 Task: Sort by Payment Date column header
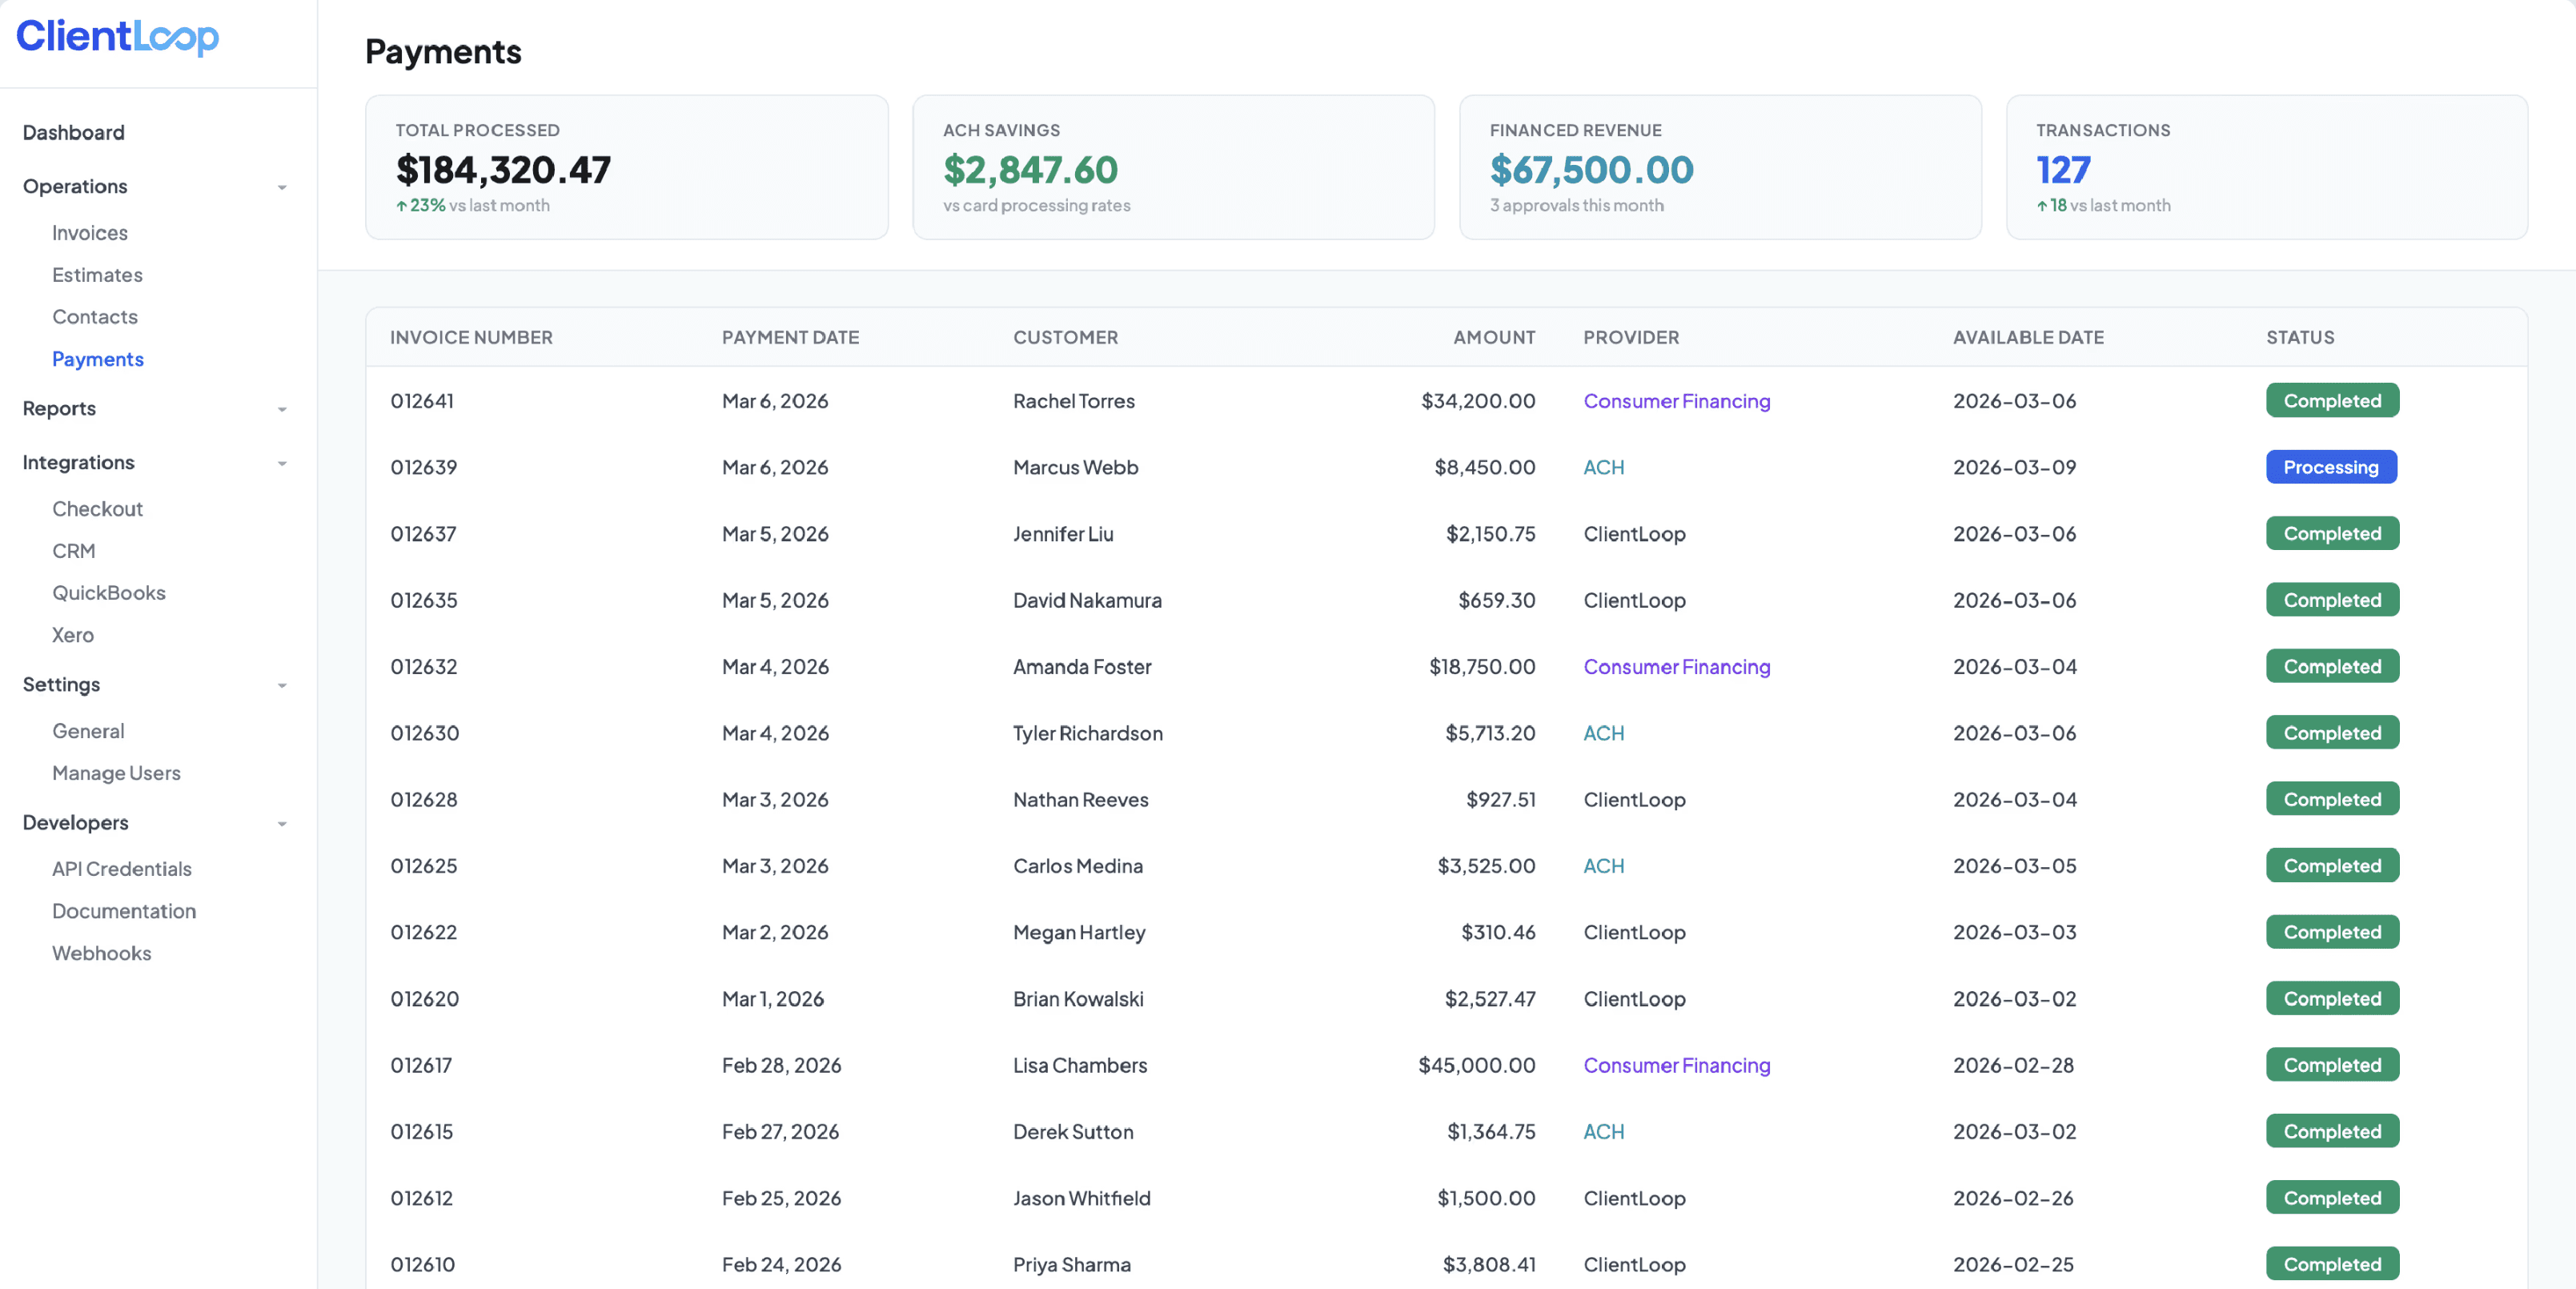coord(790,337)
